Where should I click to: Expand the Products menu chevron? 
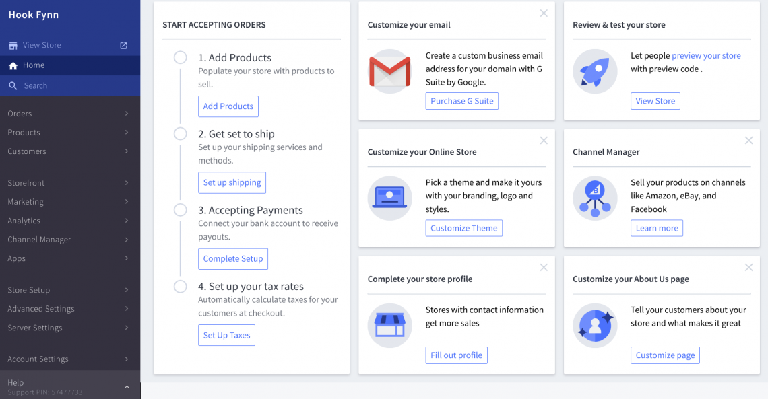(x=127, y=132)
